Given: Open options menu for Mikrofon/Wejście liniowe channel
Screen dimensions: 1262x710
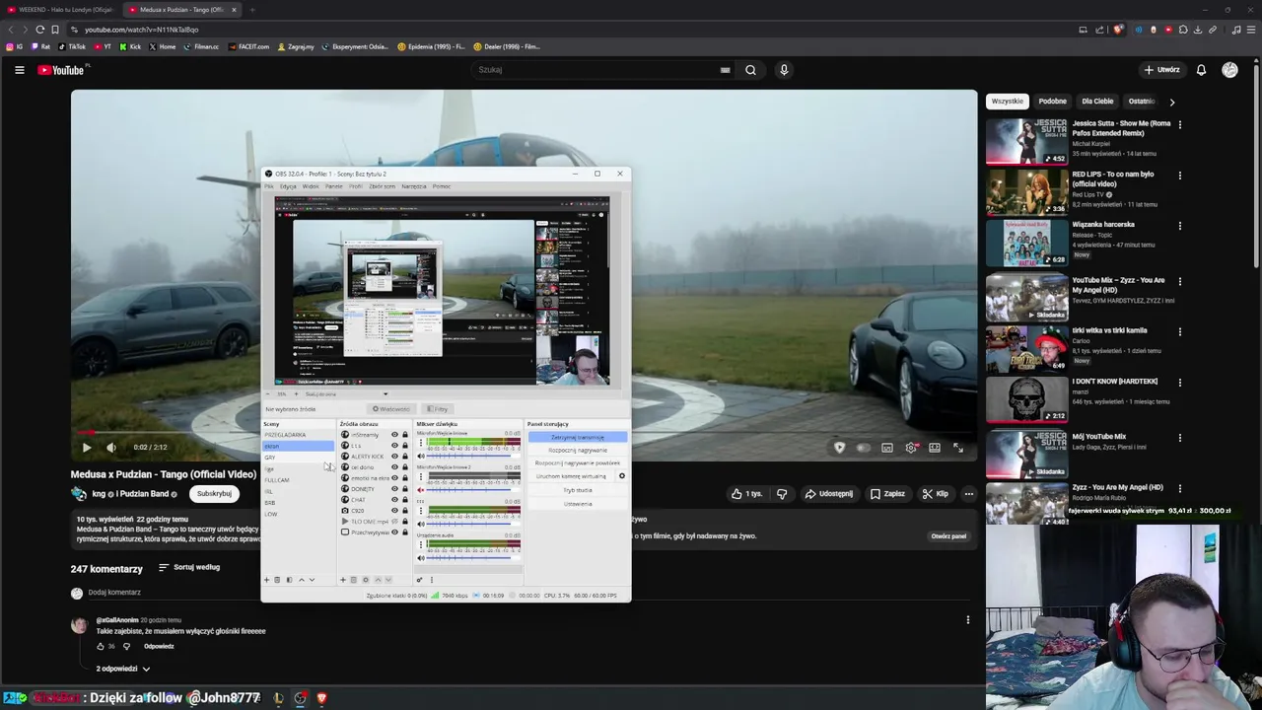Looking at the screenshot, I should 421,443.
